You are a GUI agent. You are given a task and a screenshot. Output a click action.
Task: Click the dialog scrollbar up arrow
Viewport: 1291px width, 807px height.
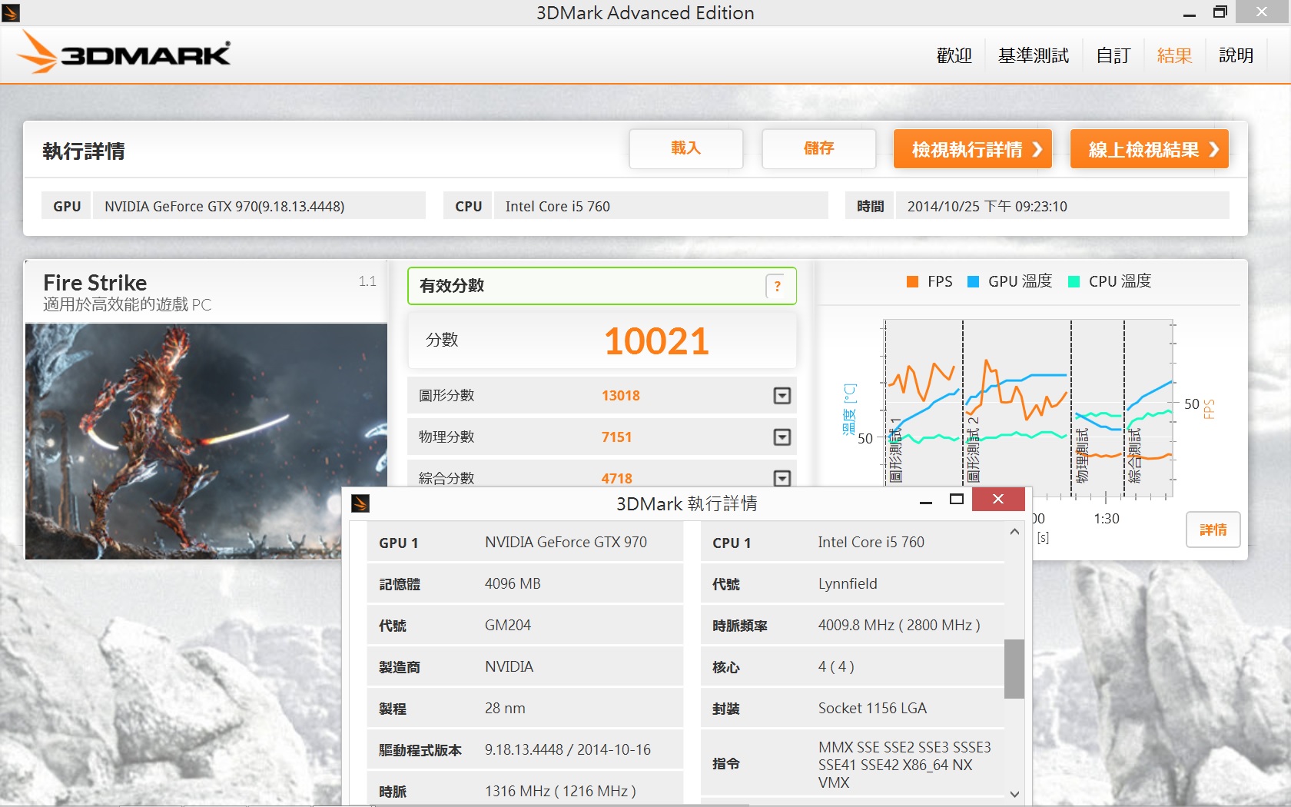click(x=1014, y=532)
